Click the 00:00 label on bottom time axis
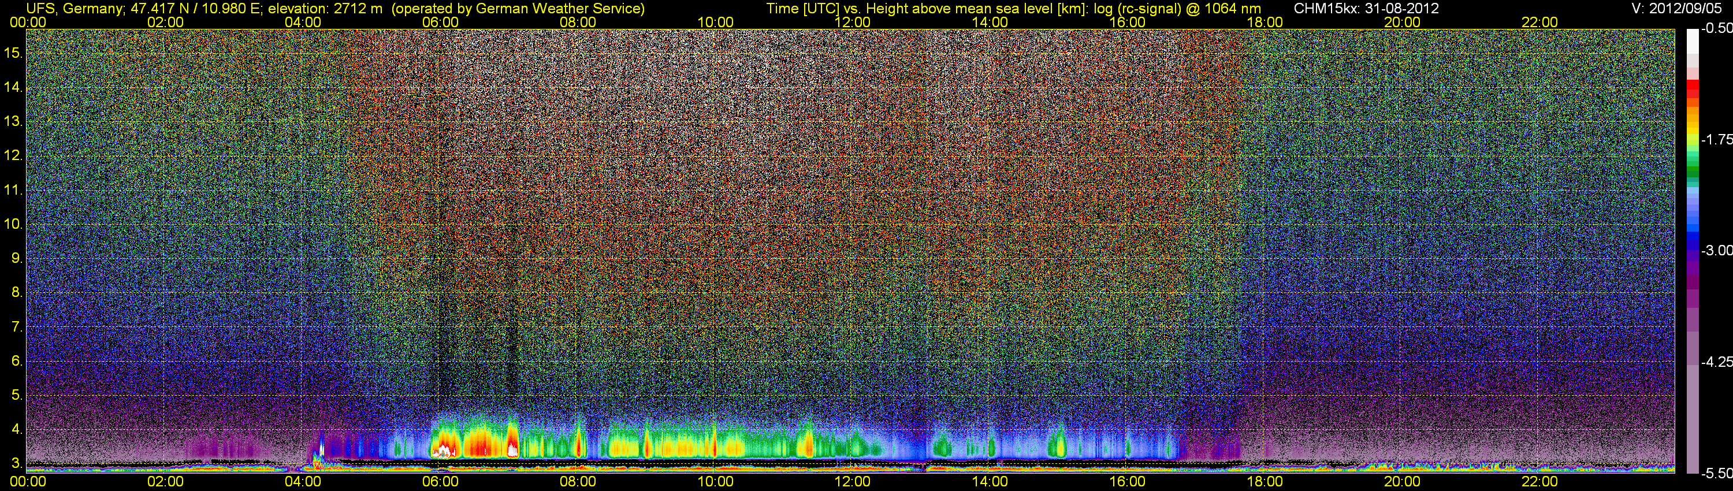 pyautogui.click(x=28, y=482)
